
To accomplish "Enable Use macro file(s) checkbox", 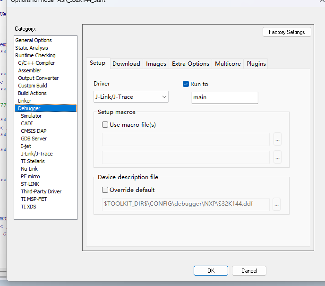I will click(105, 125).
